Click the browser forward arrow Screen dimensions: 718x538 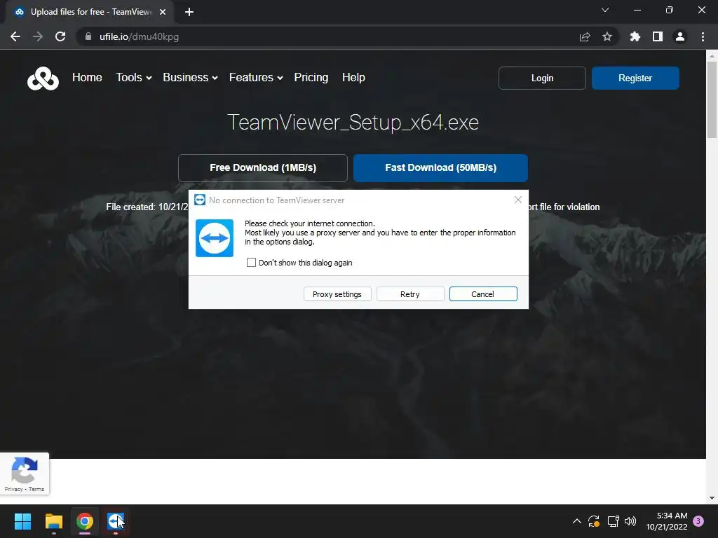[x=38, y=36]
